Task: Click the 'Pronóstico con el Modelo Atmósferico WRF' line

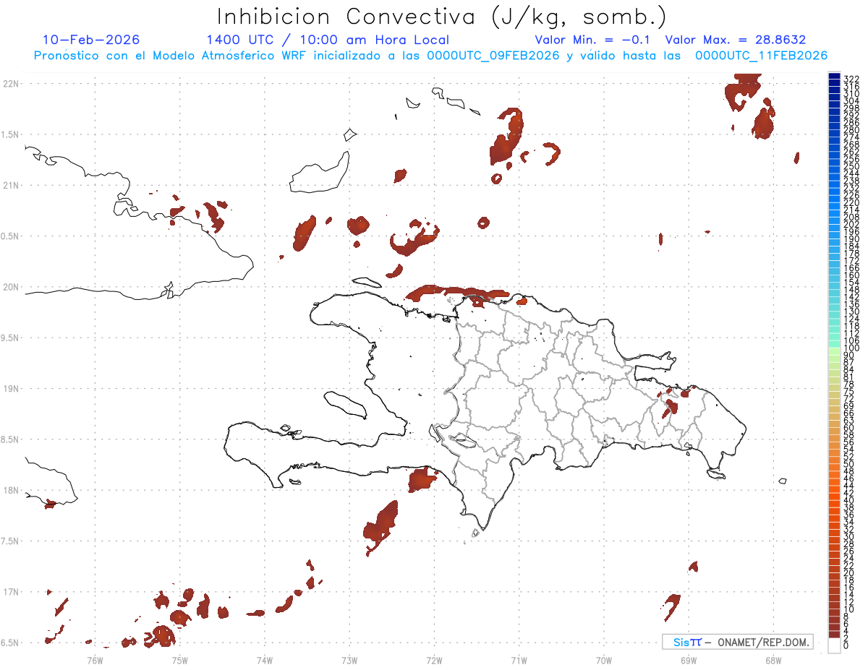Action: click(x=430, y=56)
